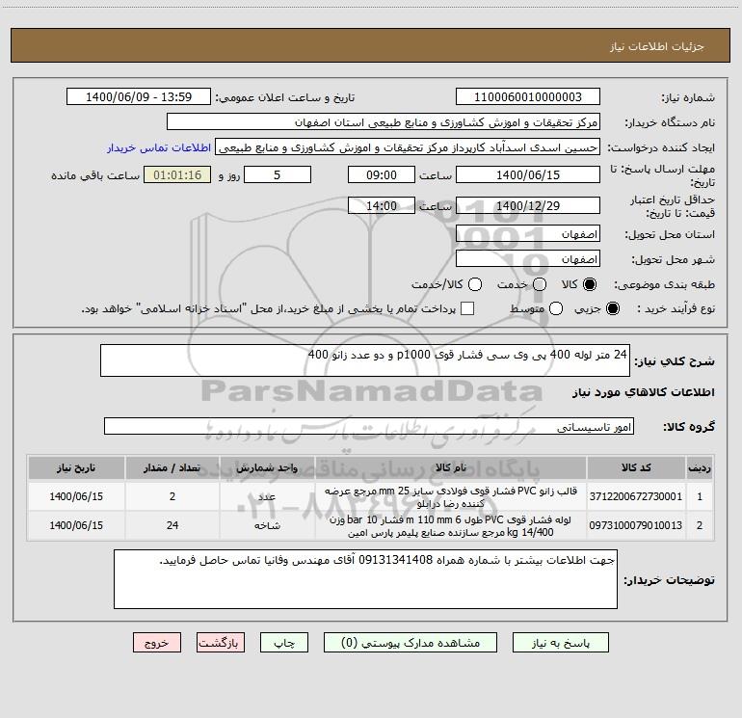Click the تاریخ نیاز column header
742x718 pixels.
[x=76, y=467]
